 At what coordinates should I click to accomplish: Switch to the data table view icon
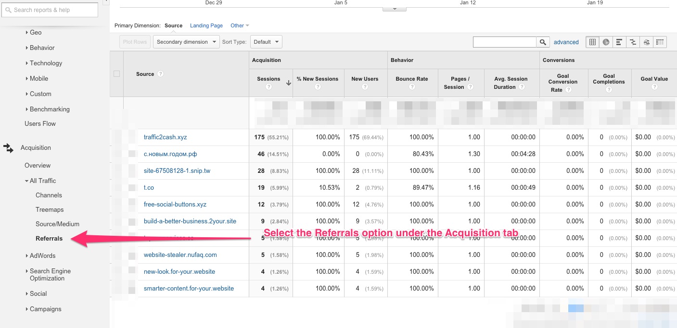[592, 42]
